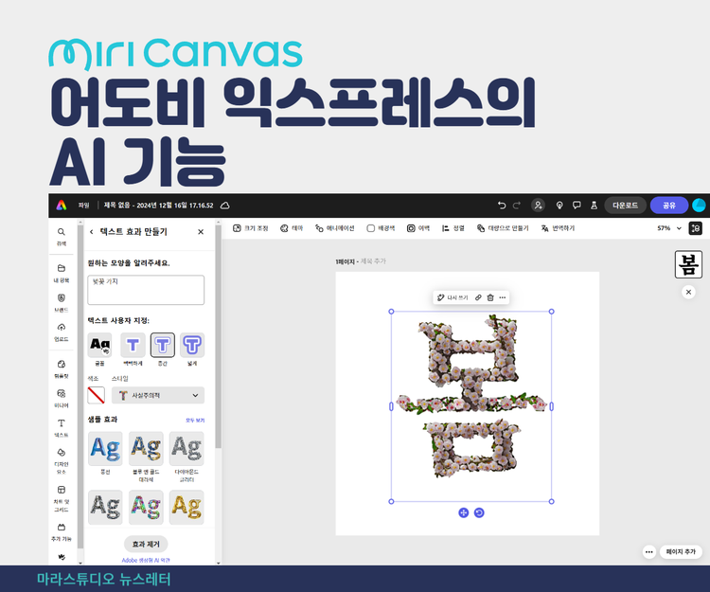Click the 대량으로 만들기 toolbar item
Screen dimensions: 710x592
pos(503,228)
